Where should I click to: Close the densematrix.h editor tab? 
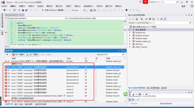[x=23, y=15]
